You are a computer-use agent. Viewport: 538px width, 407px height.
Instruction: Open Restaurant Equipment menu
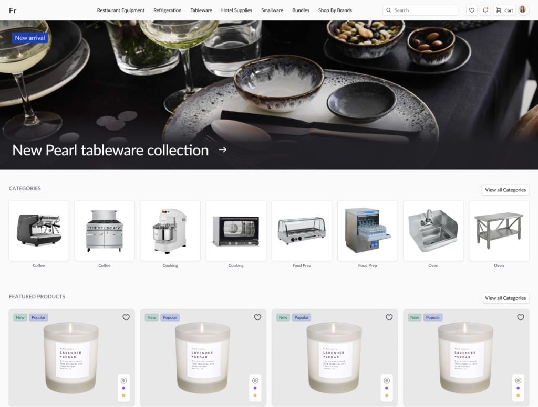[x=121, y=10]
